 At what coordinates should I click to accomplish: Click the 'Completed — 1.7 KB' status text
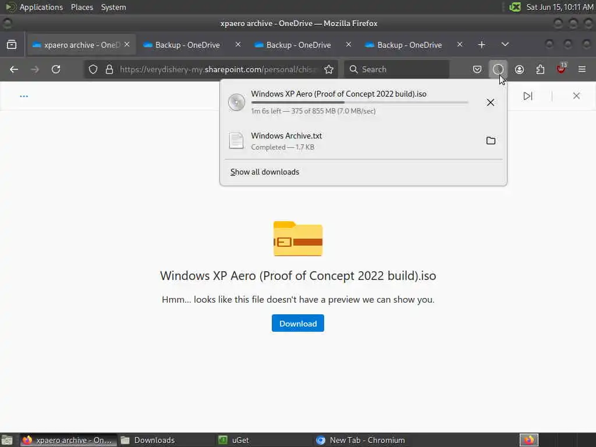283,147
